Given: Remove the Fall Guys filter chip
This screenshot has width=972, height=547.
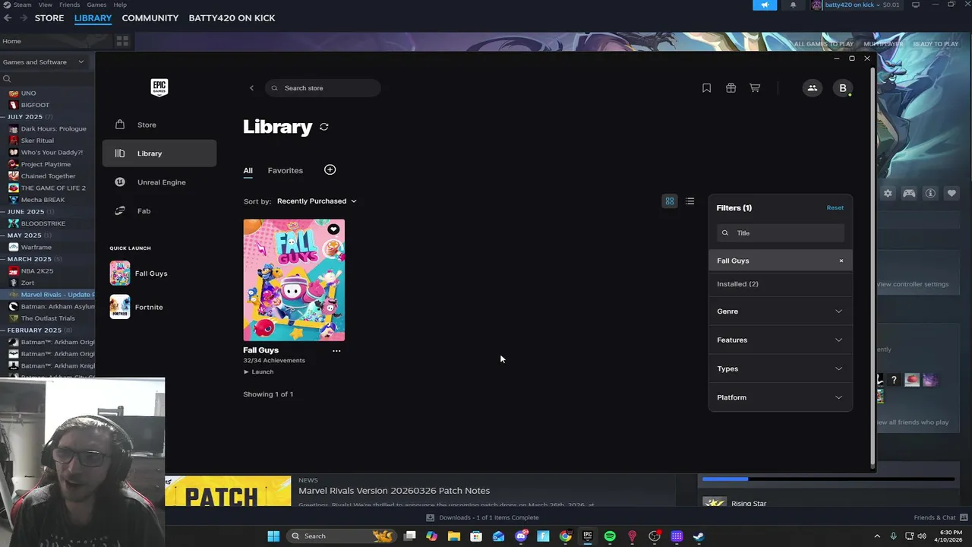Looking at the screenshot, I should coord(841,261).
